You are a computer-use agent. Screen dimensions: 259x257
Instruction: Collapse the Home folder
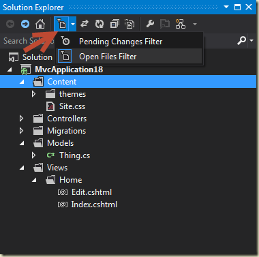(x=34, y=180)
